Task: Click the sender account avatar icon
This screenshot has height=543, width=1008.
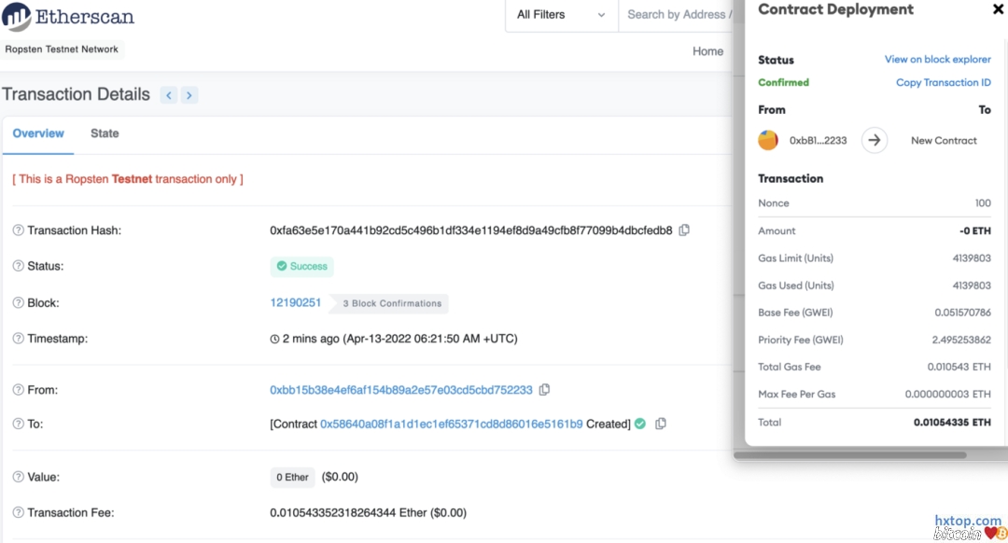Action: [x=768, y=140]
